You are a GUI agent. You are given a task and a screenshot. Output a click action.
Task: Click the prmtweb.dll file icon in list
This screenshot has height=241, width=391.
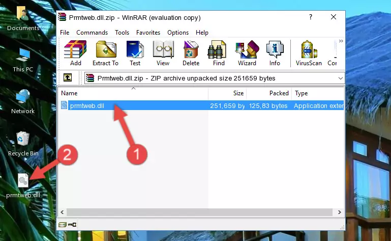pos(64,105)
